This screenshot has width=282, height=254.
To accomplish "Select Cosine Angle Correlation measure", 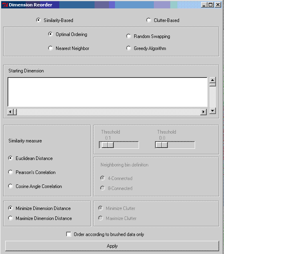I will coord(11,186).
